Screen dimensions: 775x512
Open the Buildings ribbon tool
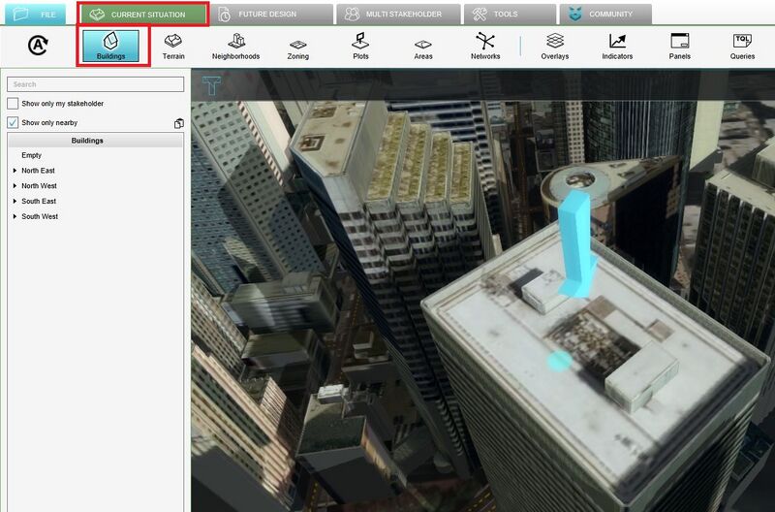(x=110, y=46)
